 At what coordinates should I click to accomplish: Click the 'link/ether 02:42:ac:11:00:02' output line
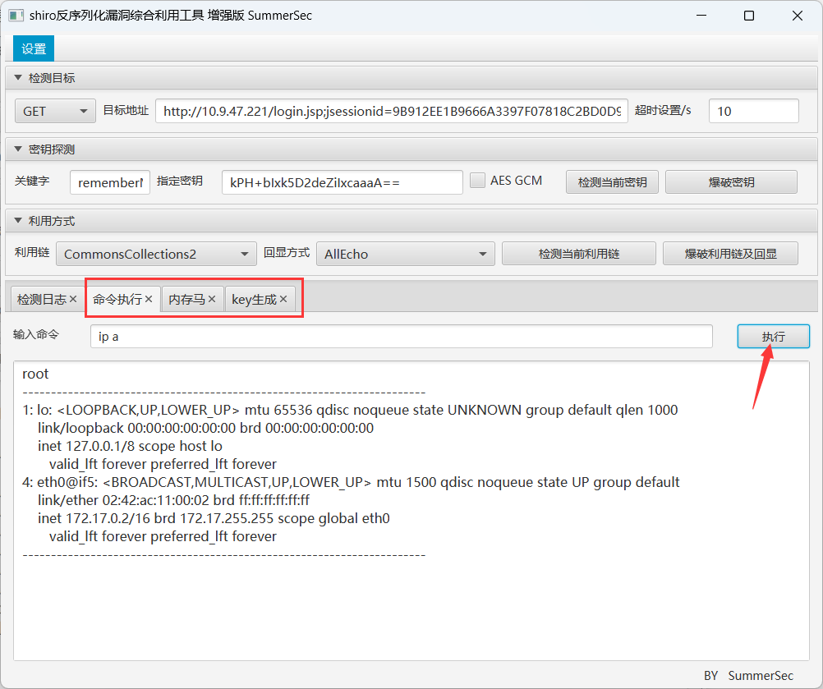click(174, 500)
